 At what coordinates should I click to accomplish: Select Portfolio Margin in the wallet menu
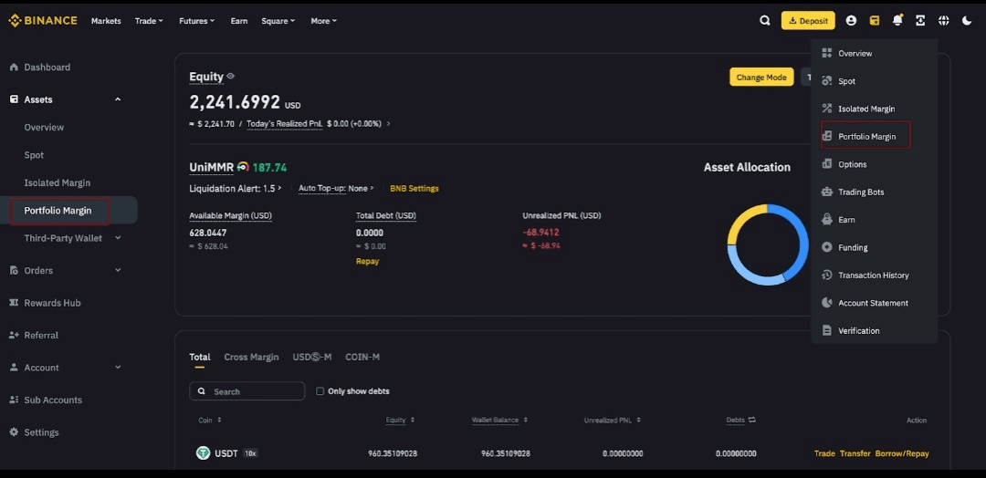click(865, 136)
